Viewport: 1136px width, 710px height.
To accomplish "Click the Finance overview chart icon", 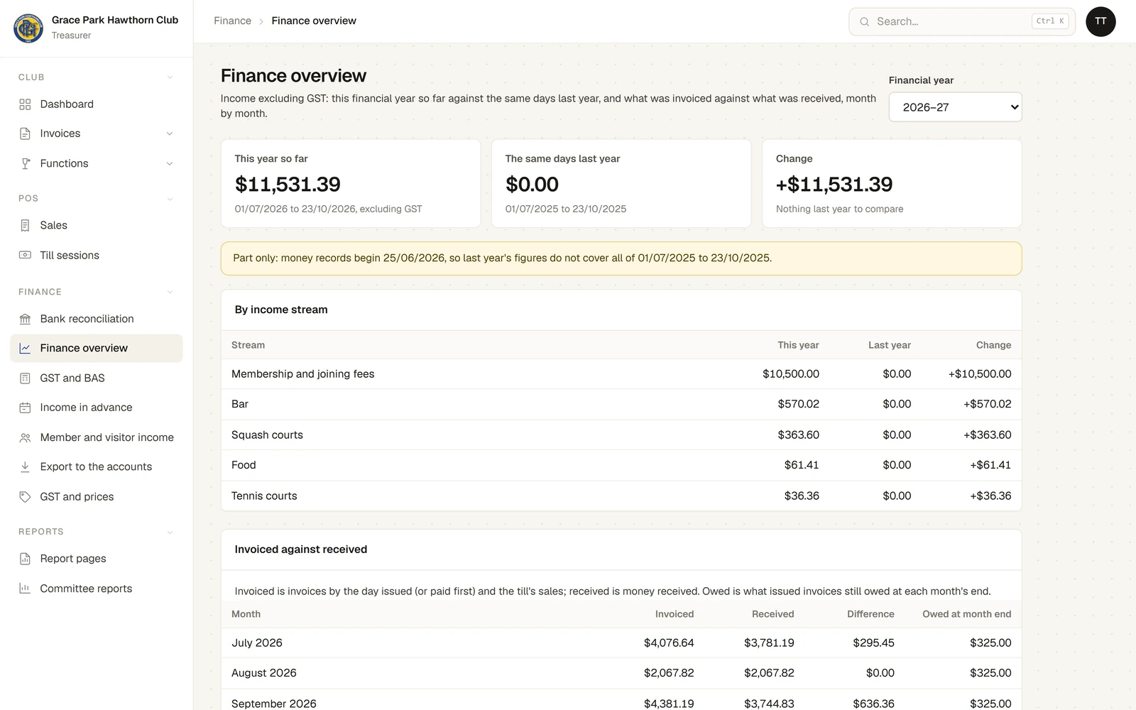I will click(x=25, y=348).
